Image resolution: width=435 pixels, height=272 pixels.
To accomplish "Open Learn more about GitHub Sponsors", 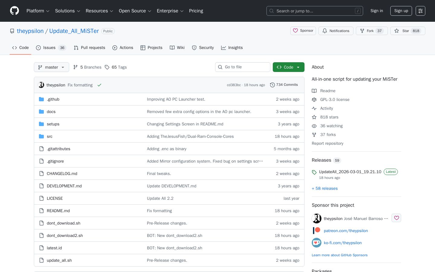I will (x=340, y=255).
